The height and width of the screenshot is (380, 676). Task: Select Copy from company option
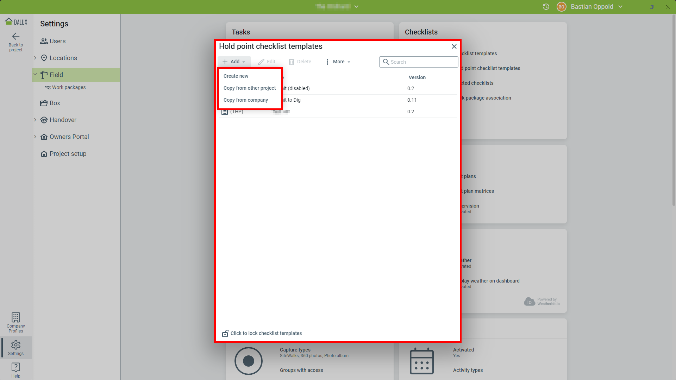click(x=245, y=100)
